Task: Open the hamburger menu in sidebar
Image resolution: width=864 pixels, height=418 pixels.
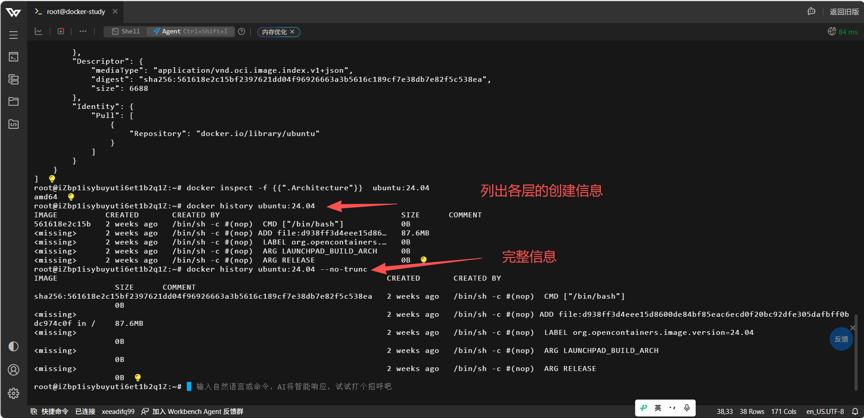Action: click(x=14, y=35)
